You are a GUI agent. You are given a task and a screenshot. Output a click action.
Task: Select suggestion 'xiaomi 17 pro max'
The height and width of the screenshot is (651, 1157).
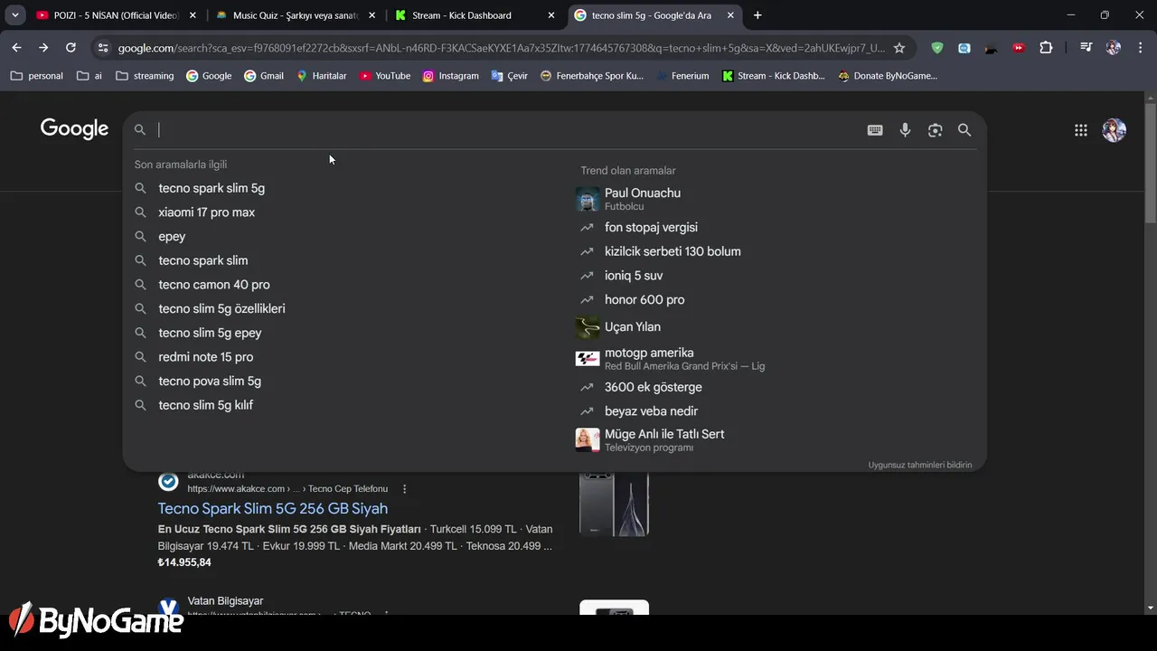[206, 212]
